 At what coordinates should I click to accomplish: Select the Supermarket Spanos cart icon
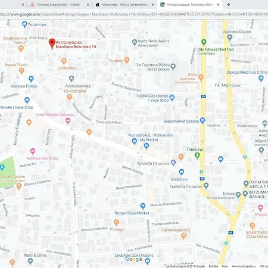tap(202, 120)
